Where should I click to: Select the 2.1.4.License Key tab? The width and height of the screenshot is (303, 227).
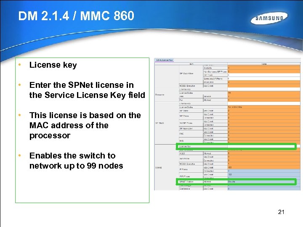click(164, 60)
